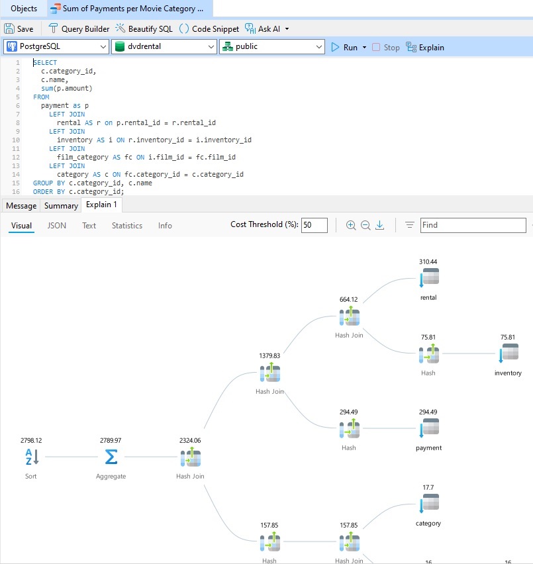Image resolution: width=533 pixels, height=564 pixels.
Task: Zoom out of the explain diagram
Action: click(x=365, y=225)
